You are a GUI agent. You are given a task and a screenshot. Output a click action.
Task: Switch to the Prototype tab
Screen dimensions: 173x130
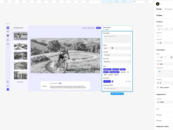168,9
